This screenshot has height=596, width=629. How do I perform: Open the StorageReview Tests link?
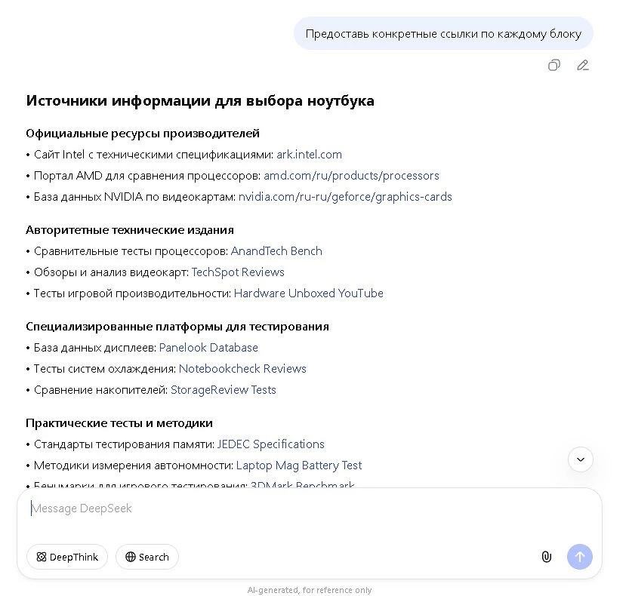(x=224, y=390)
